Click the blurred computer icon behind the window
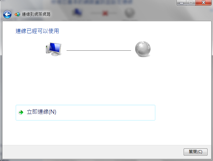This screenshot has width=213, height=161. click(x=77, y=12)
